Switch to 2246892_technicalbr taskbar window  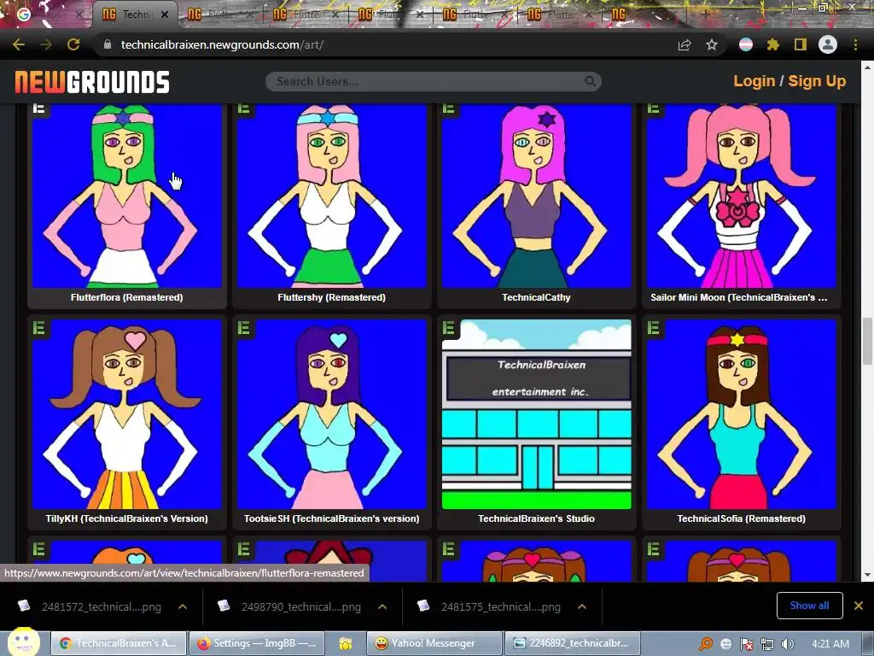(572, 643)
